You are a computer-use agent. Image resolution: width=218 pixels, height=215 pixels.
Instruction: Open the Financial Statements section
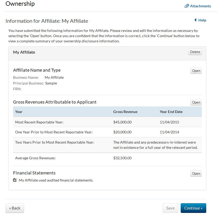tap(196, 173)
